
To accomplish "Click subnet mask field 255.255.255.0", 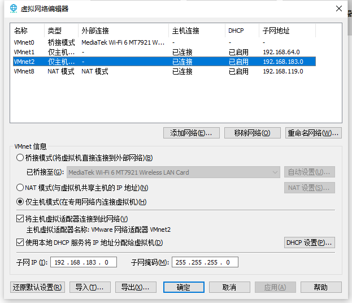I will pyautogui.click(x=205, y=262).
